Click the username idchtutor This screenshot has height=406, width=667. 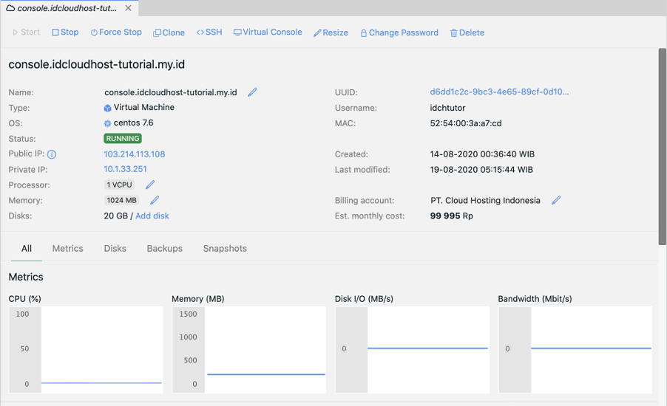pos(447,108)
